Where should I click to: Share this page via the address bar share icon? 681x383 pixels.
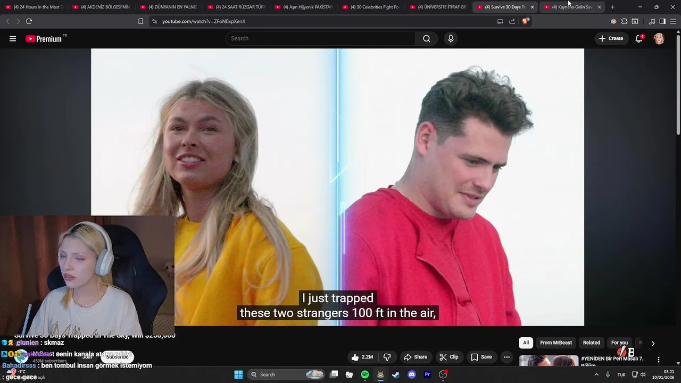point(512,21)
